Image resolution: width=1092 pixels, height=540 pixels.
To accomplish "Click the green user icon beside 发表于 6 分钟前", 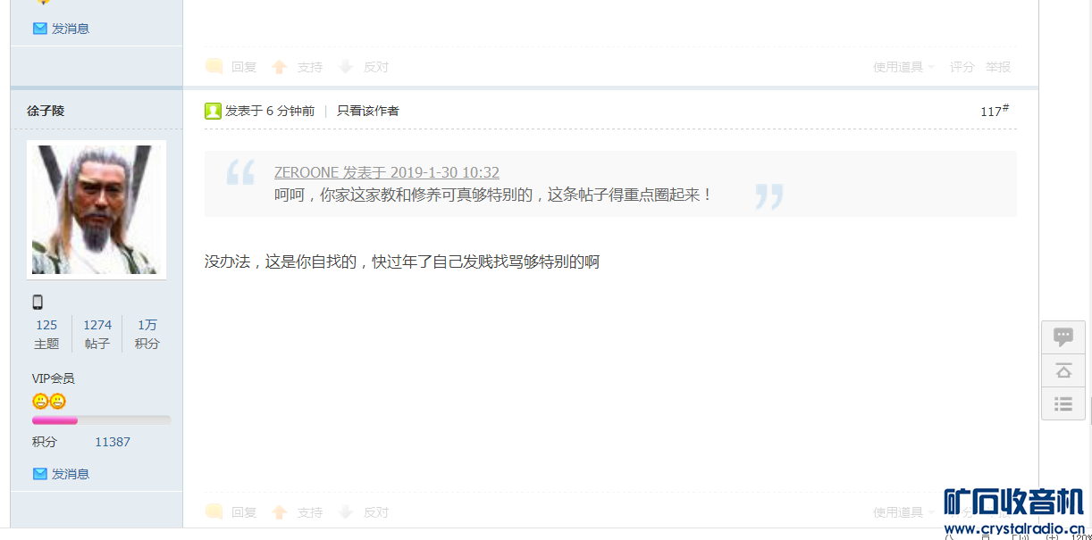I will pyautogui.click(x=213, y=111).
